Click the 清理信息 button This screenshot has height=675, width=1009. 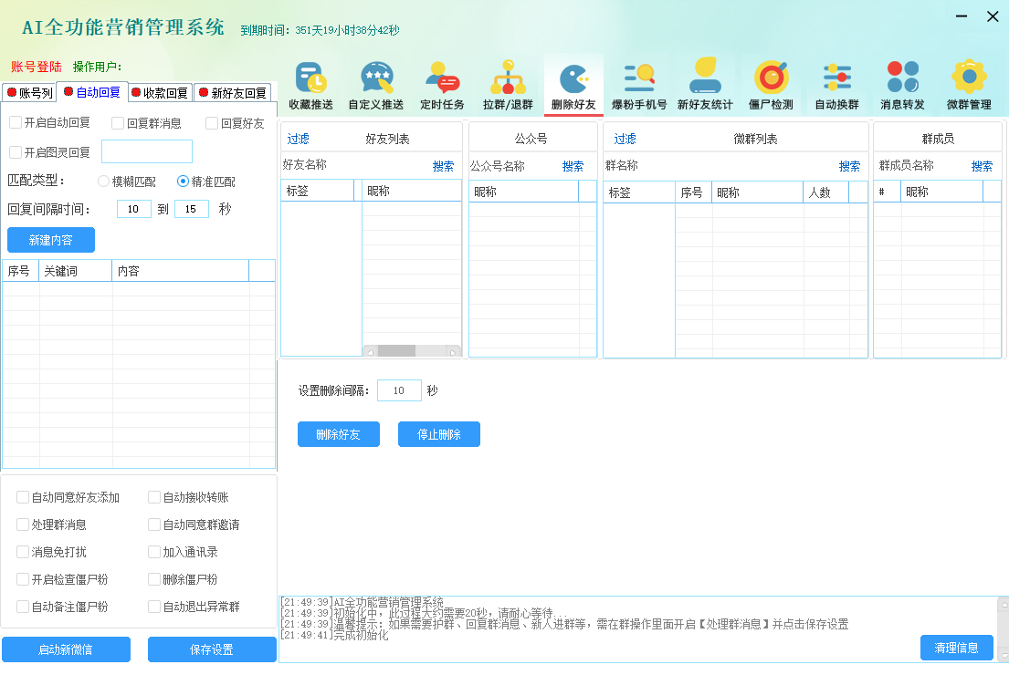point(956,648)
